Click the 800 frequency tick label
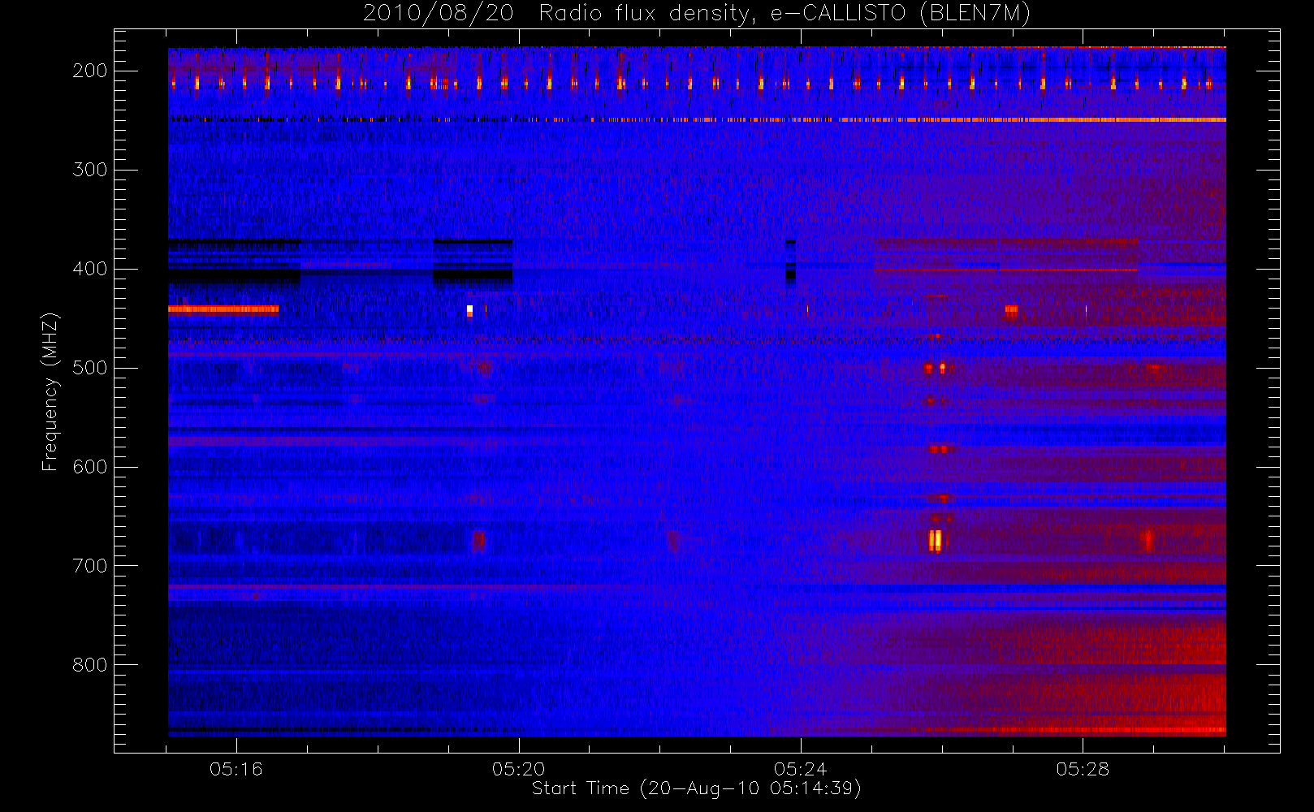The image size is (1314, 812). click(89, 665)
